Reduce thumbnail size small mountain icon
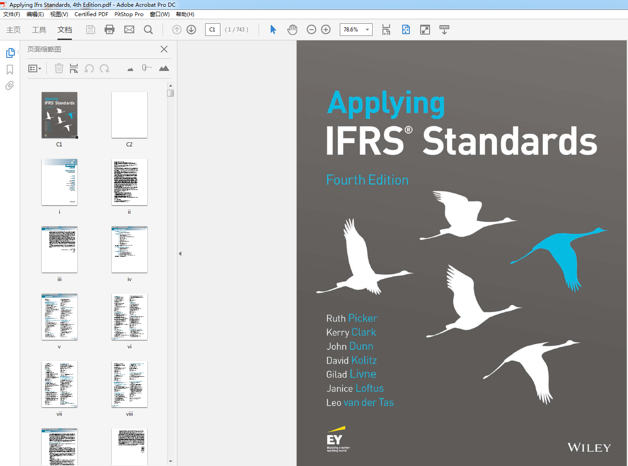628x466 pixels. pos(130,69)
